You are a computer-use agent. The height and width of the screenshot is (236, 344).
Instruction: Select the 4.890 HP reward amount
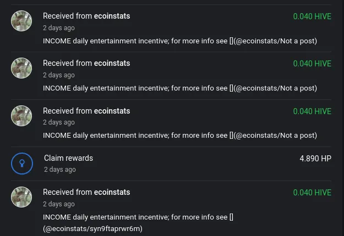[315, 159]
